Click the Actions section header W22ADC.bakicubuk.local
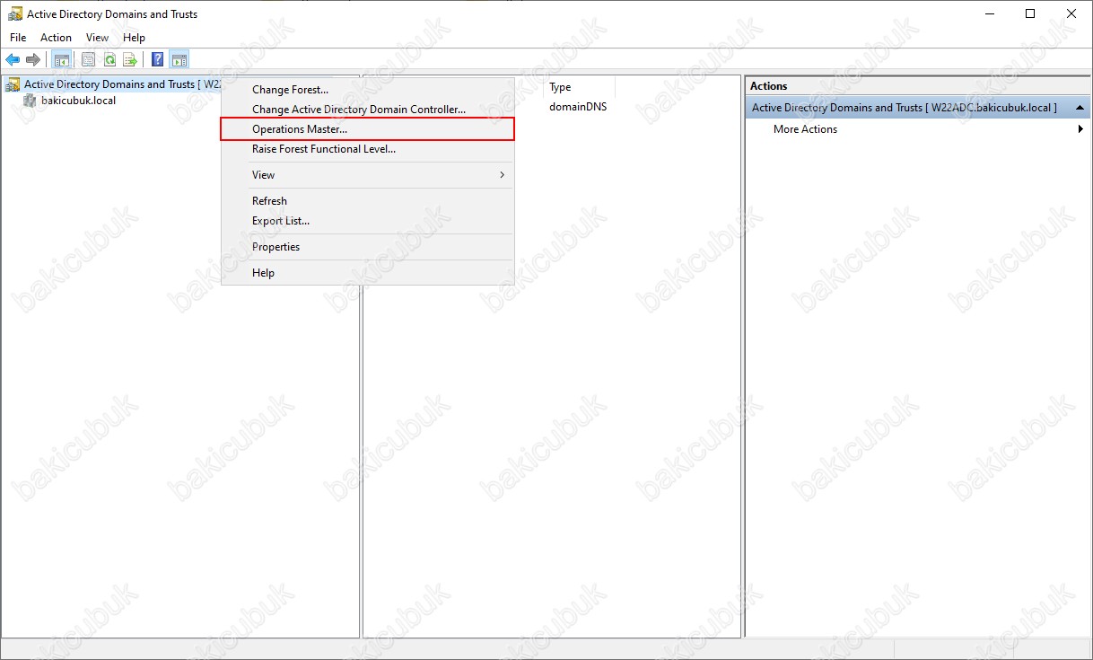The height and width of the screenshot is (660, 1093). 918,108
